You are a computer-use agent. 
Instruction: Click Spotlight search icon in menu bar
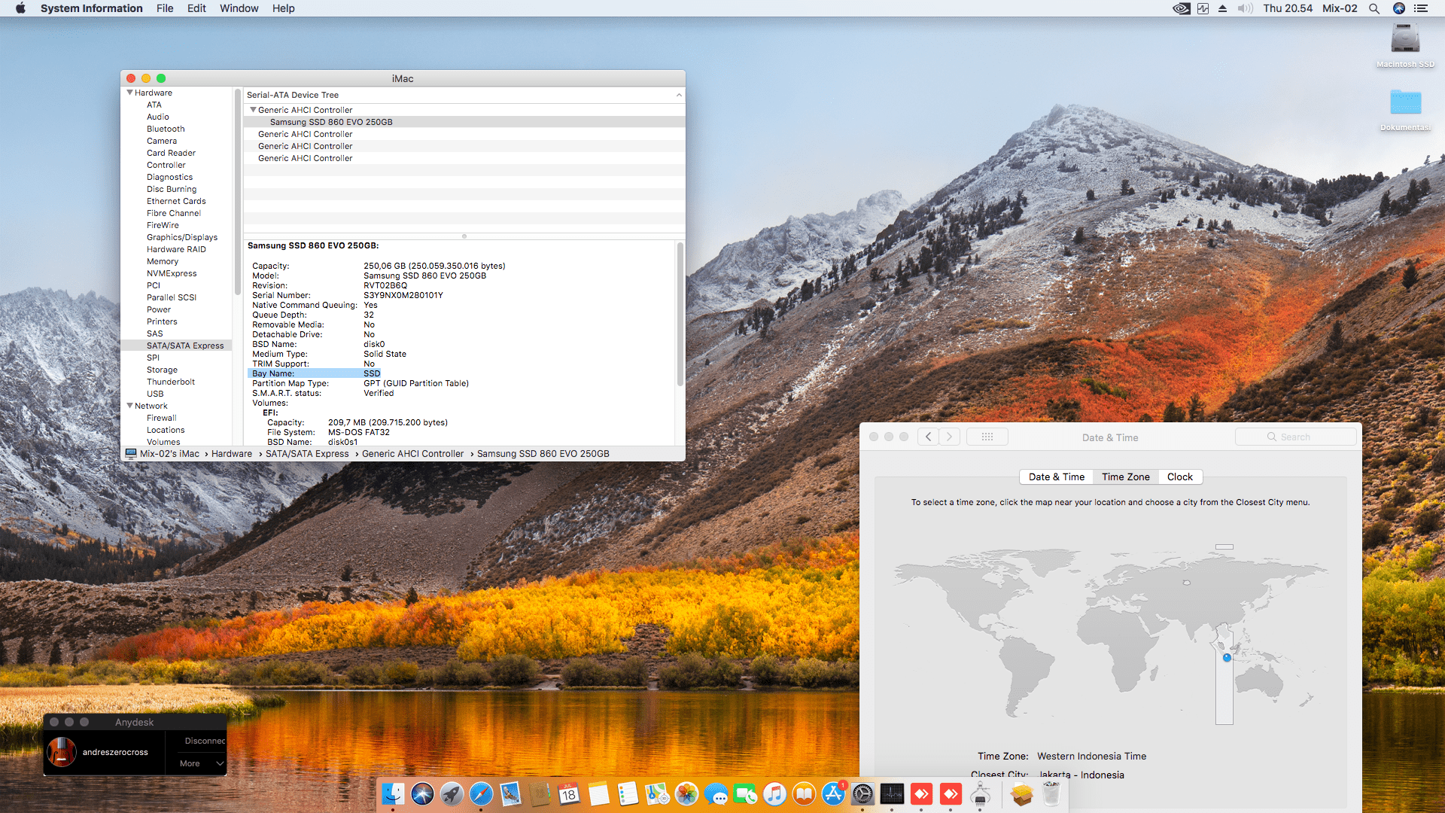click(1374, 8)
